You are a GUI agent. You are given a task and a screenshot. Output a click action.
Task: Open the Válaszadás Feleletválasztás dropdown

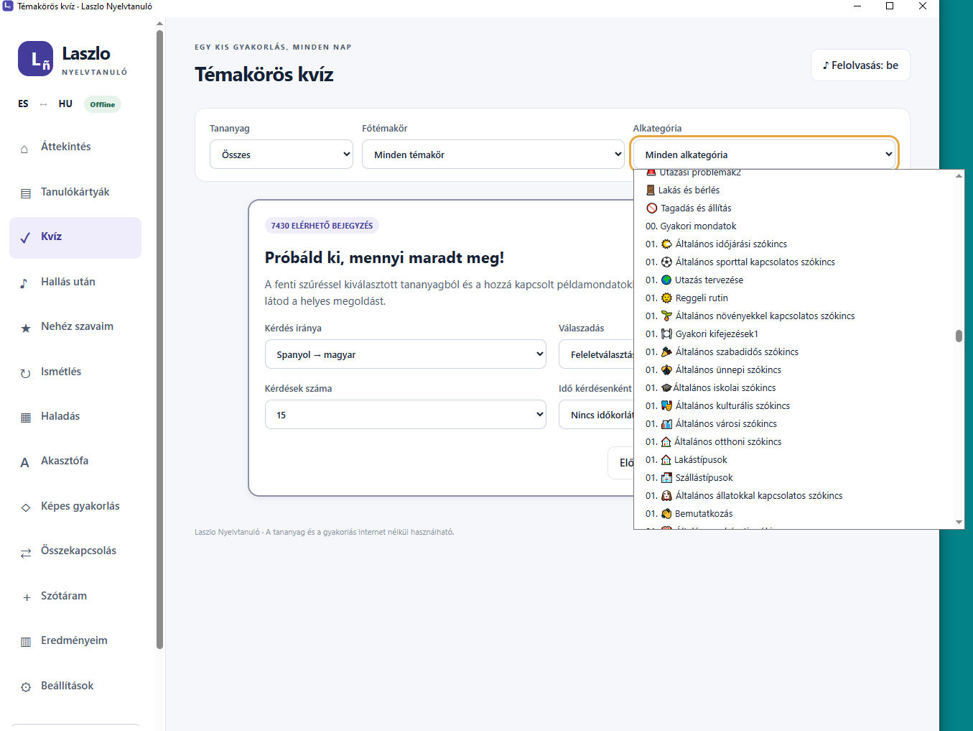[x=597, y=354]
